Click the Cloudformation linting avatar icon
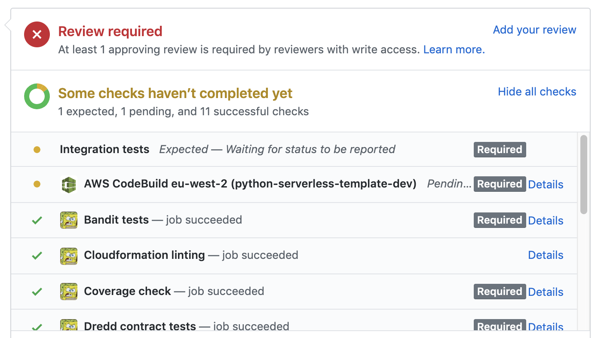601x338 pixels. click(x=68, y=255)
